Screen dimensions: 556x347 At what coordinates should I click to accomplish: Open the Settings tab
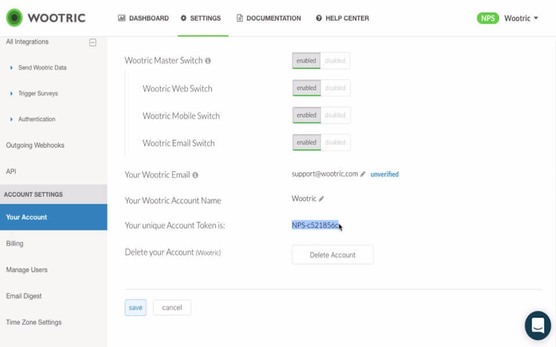point(201,18)
